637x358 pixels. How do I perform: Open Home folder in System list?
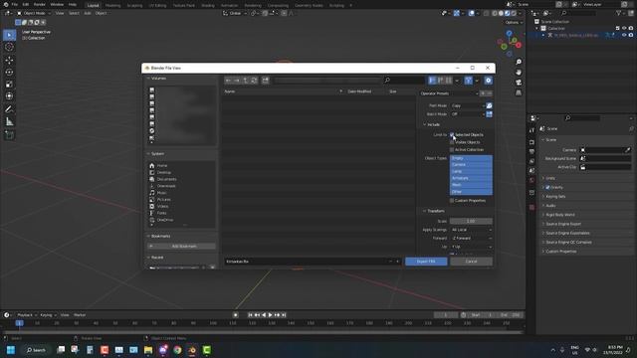point(162,166)
